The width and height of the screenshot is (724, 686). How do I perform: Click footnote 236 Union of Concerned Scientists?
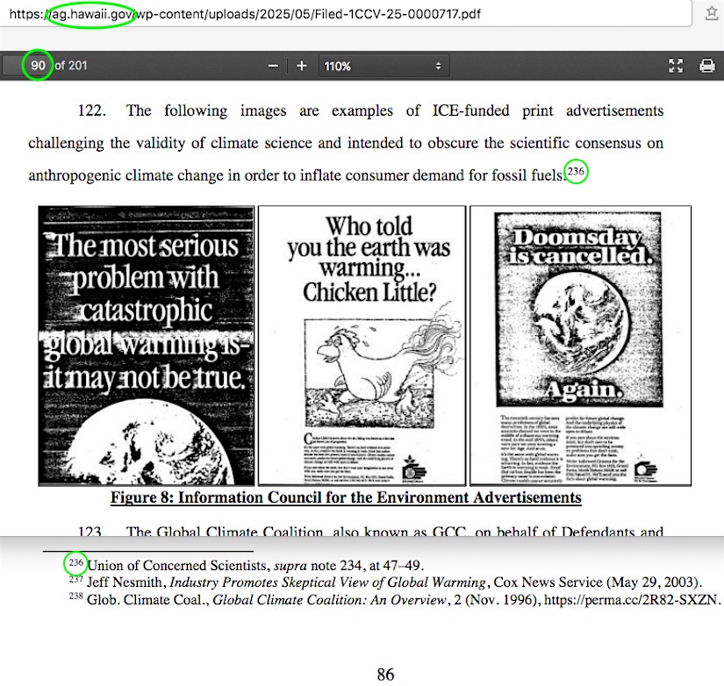254,566
